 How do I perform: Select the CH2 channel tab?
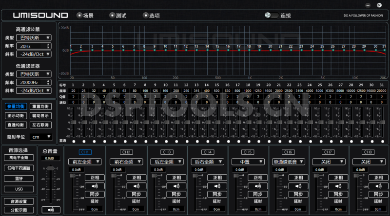point(126,152)
